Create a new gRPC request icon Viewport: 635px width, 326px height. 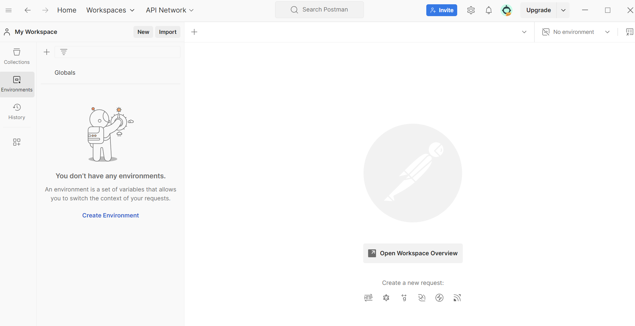404,298
